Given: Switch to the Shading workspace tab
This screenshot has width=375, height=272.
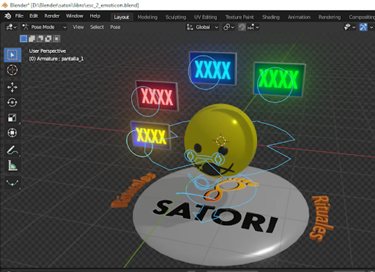Looking at the screenshot, I should [x=271, y=17].
